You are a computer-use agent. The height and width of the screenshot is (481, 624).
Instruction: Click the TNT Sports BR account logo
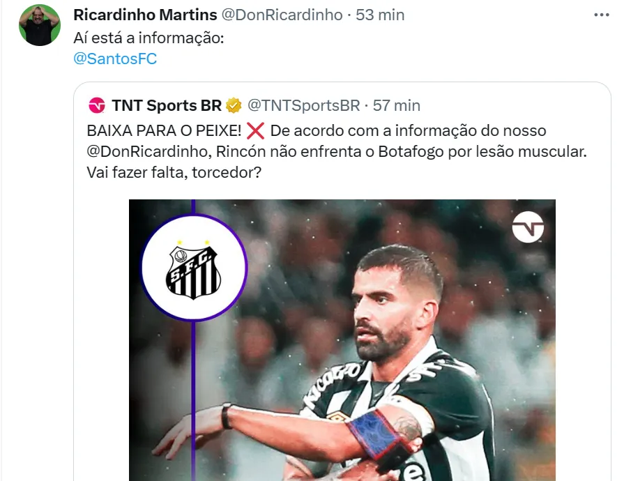coord(97,105)
